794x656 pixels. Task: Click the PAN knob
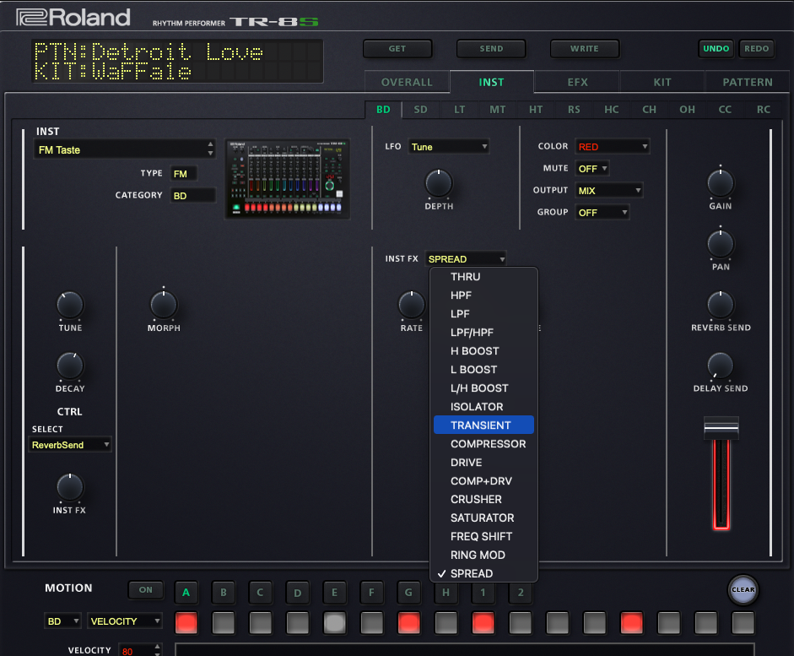click(720, 244)
